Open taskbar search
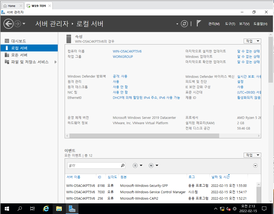Image resolution: width=274 pixels, height=214 pixels. coord(20,209)
